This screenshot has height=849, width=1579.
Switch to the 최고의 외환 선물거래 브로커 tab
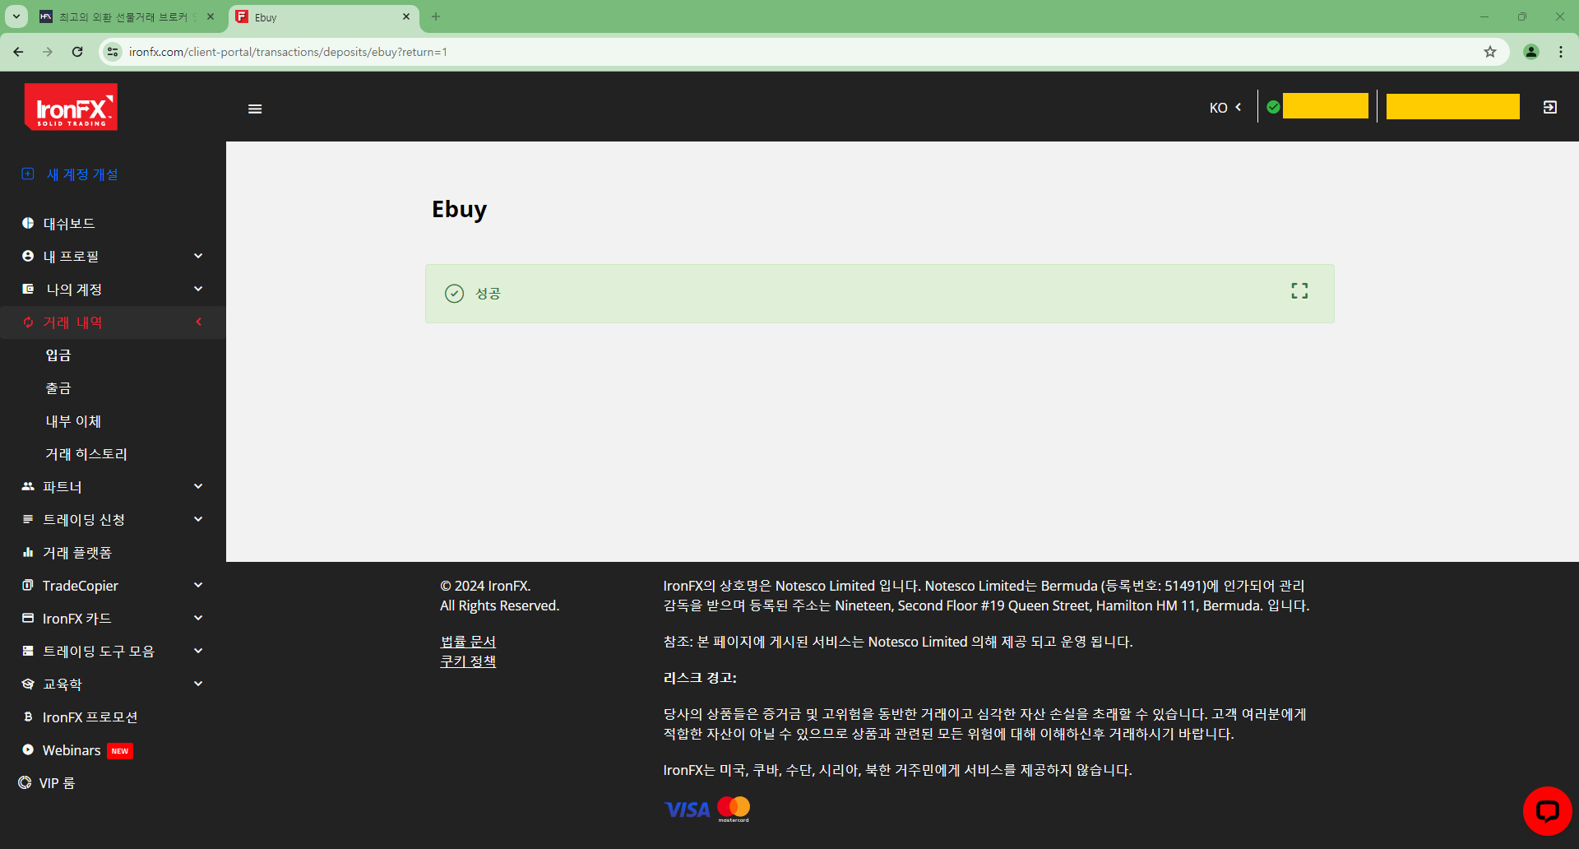tap(123, 16)
